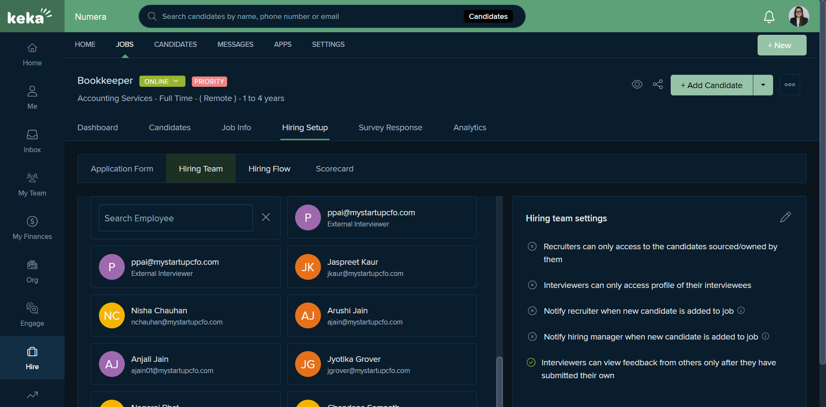The image size is (826, 407).
Task: Open the ONLINE status dropdown
Action: click(x=162, y=81)
